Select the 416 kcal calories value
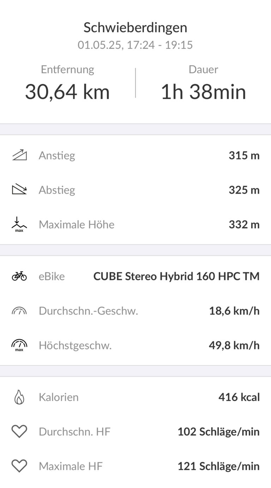Viewport: 271px width, 488px height. click(x=239, y=397)
